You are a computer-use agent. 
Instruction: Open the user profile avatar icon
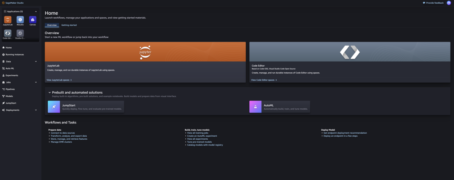pyautogui.click(x=449, y=3)
